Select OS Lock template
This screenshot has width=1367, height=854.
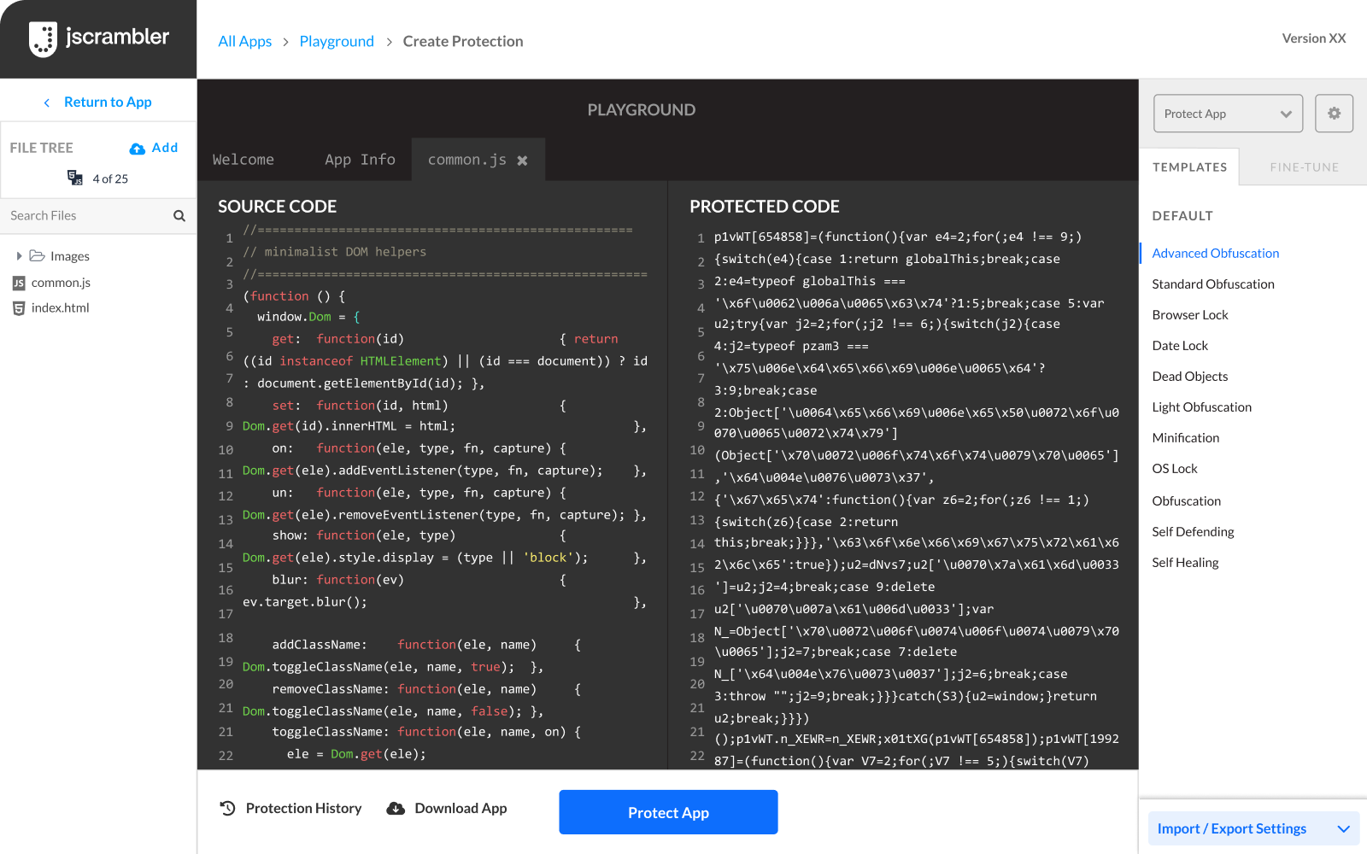tap(1174, 468)
